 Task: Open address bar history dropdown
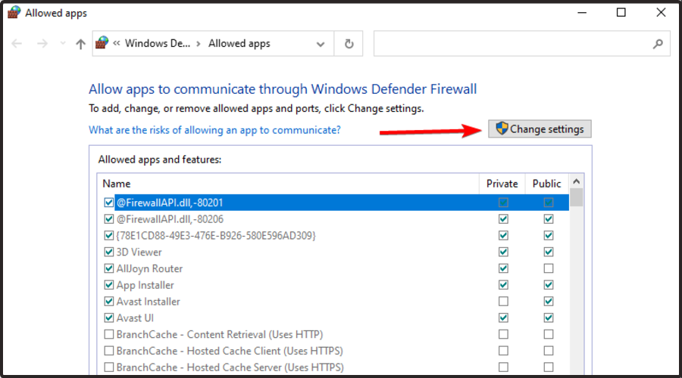(321, 44)
